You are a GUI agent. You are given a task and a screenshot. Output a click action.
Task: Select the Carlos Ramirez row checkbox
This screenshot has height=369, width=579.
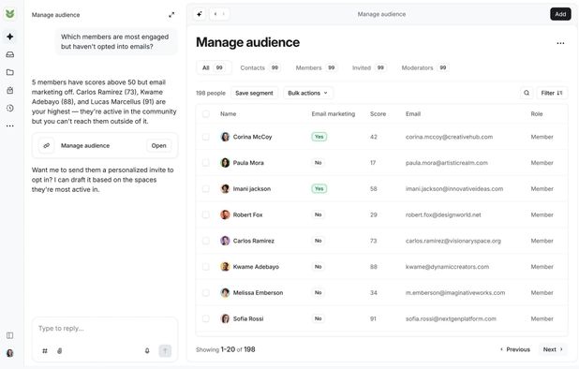click(x=206, y=241)
